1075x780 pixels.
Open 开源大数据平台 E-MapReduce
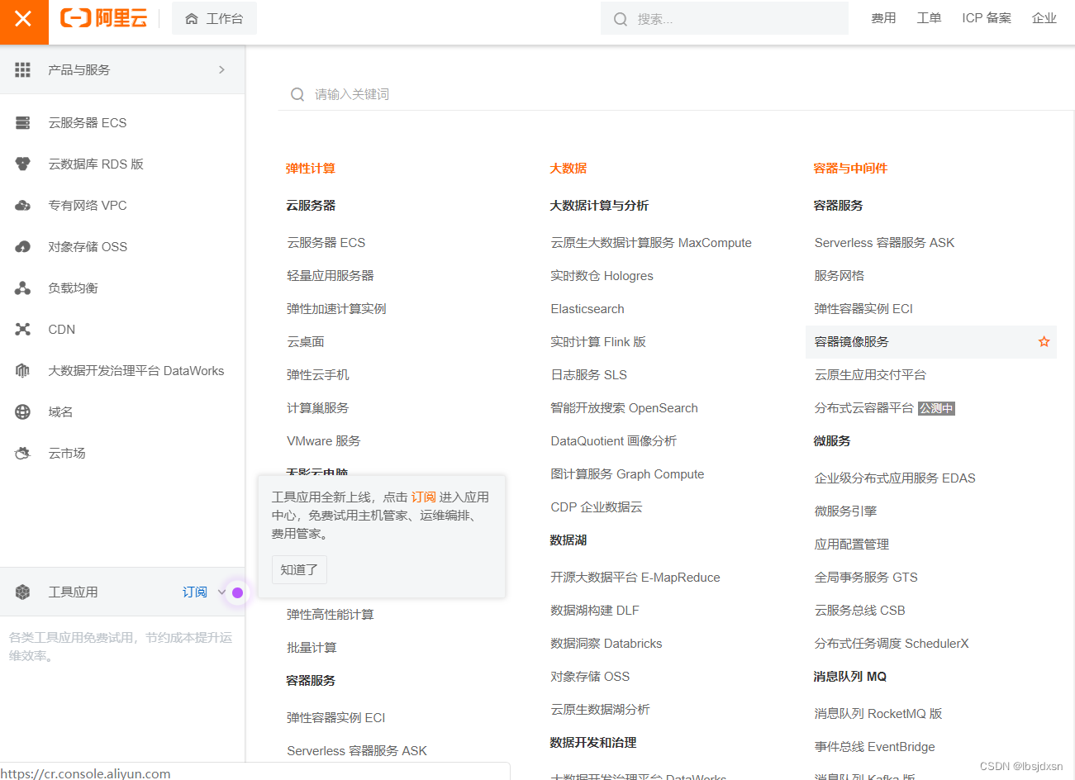pyautogui.click(x=635, y=578)
